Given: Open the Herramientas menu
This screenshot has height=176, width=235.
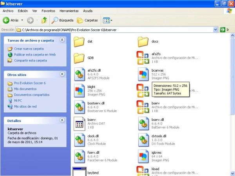Looking at the screenshot, I should [x=69, y=11].
